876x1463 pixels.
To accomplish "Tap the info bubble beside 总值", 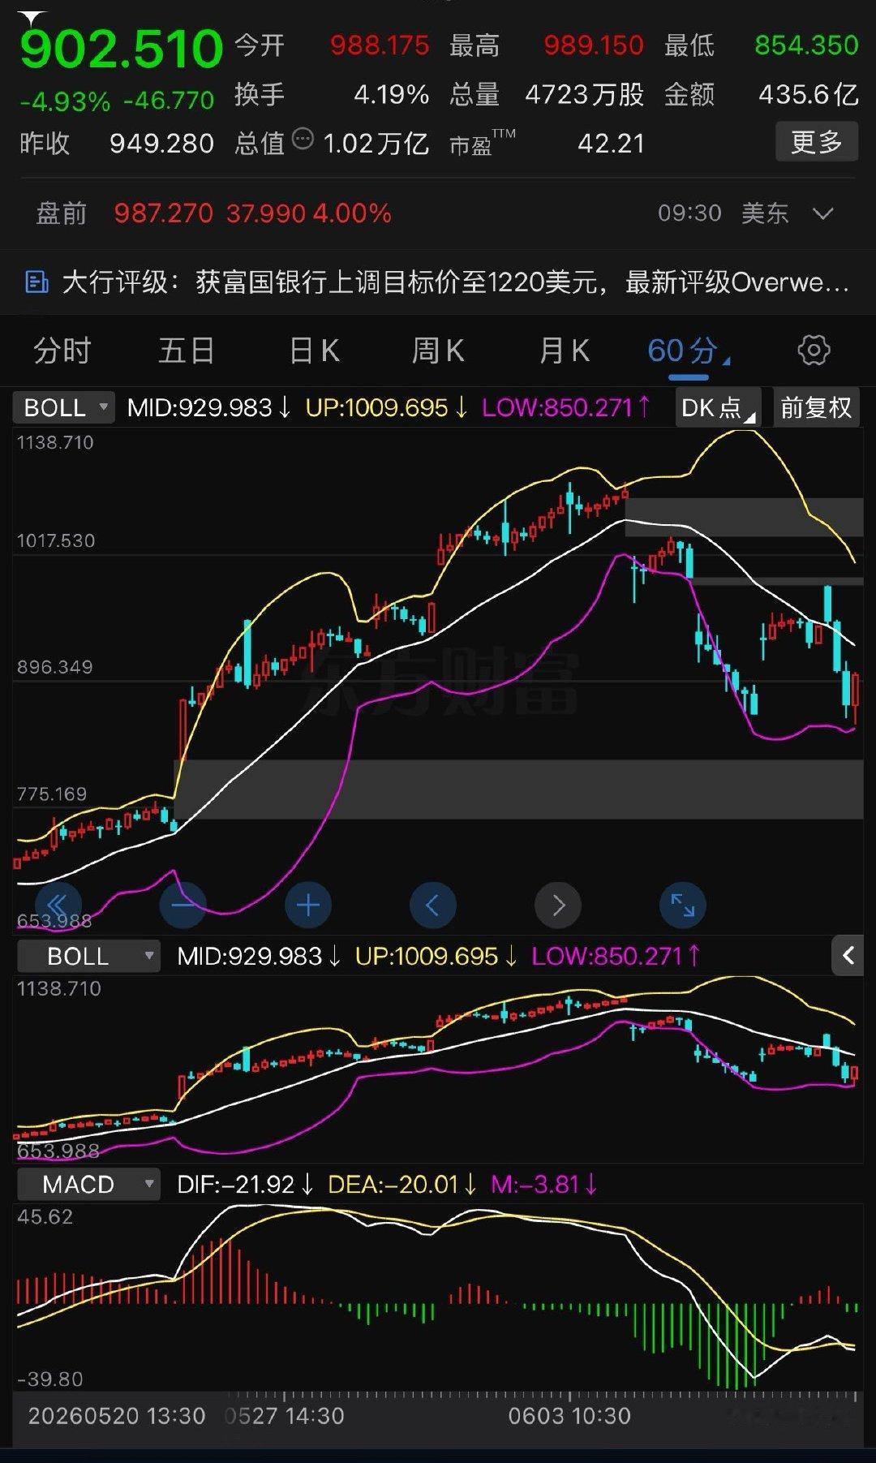I will coord(303,139).
